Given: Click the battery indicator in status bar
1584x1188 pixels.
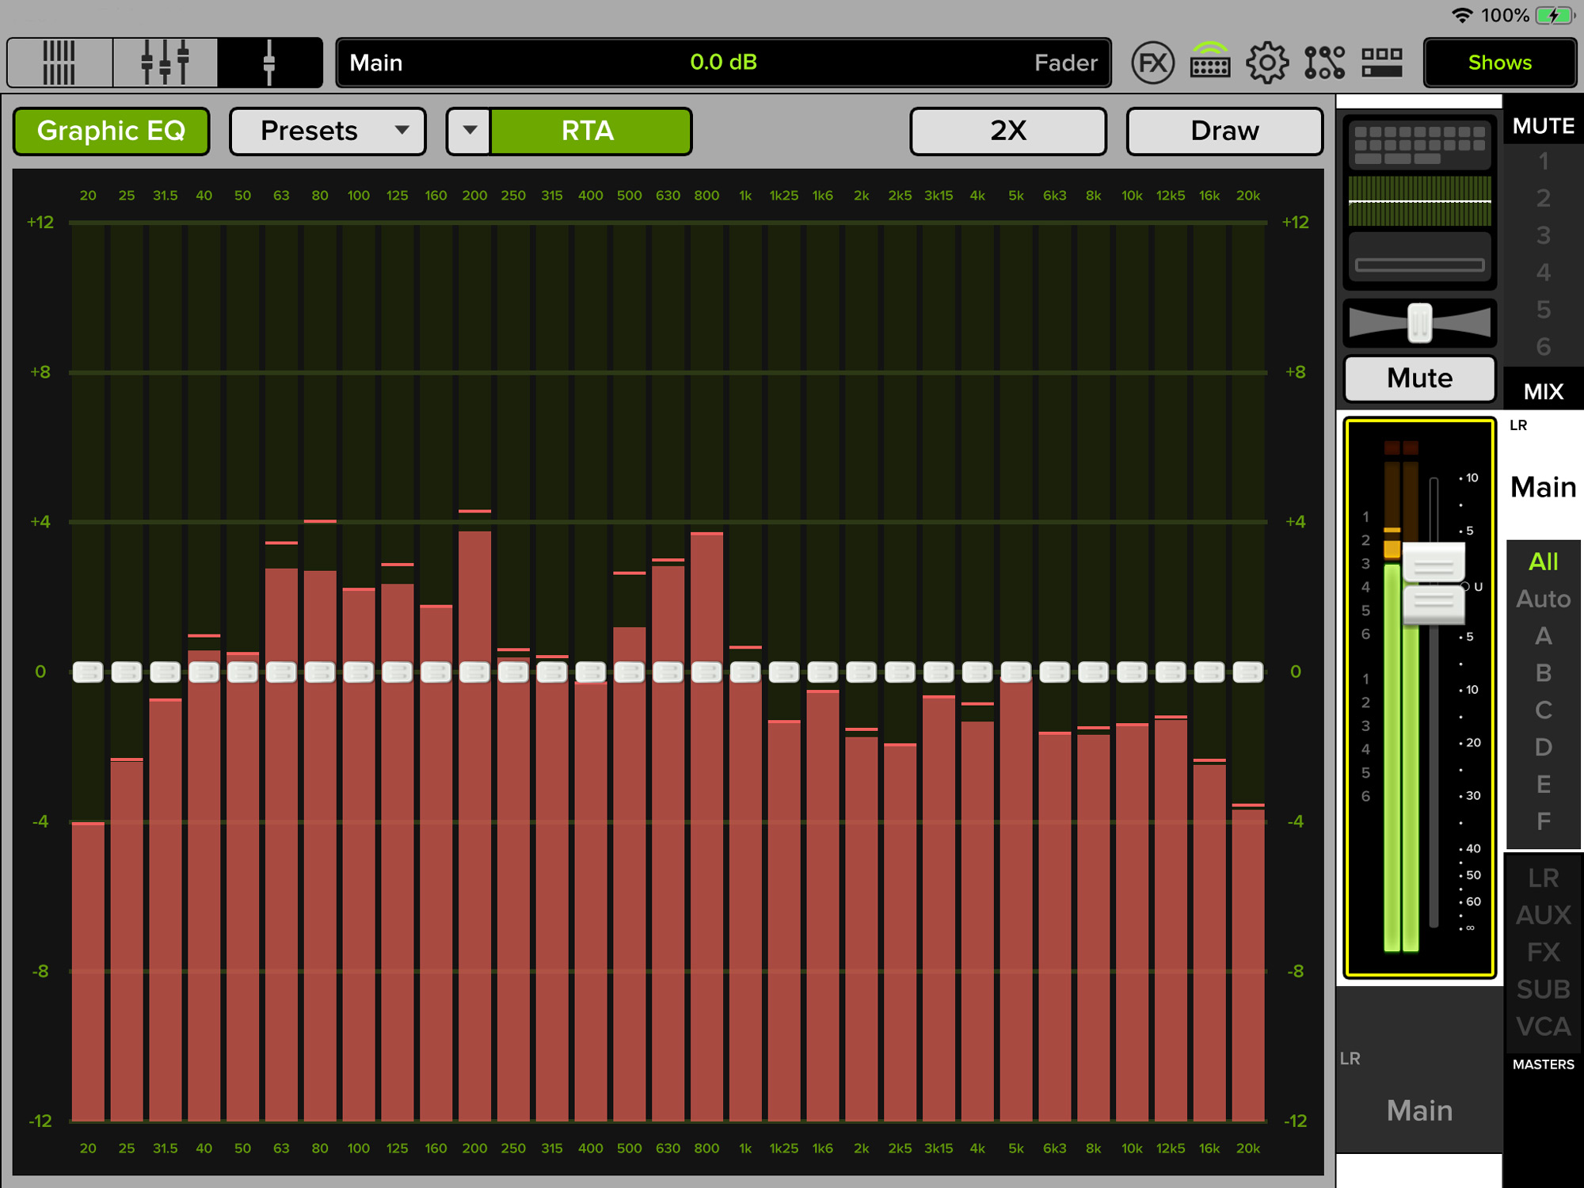Looking at the screenshot, I should click(x=1554, y=16).
